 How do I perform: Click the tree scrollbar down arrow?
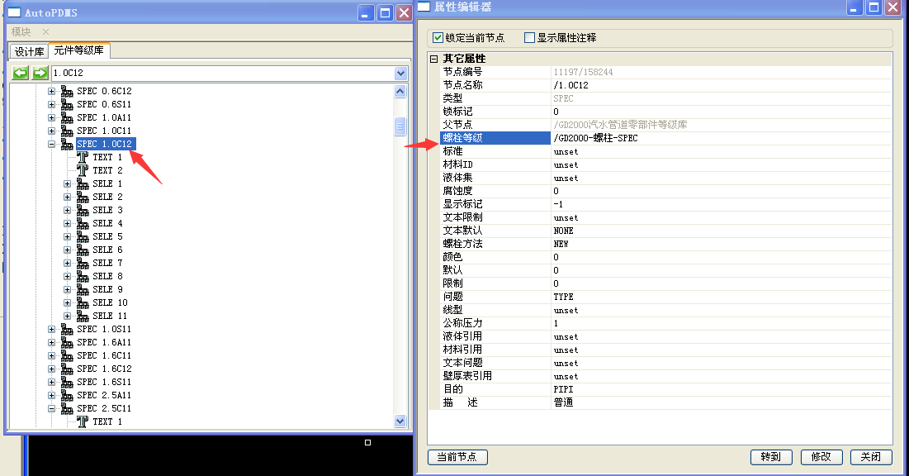[400, 421]
